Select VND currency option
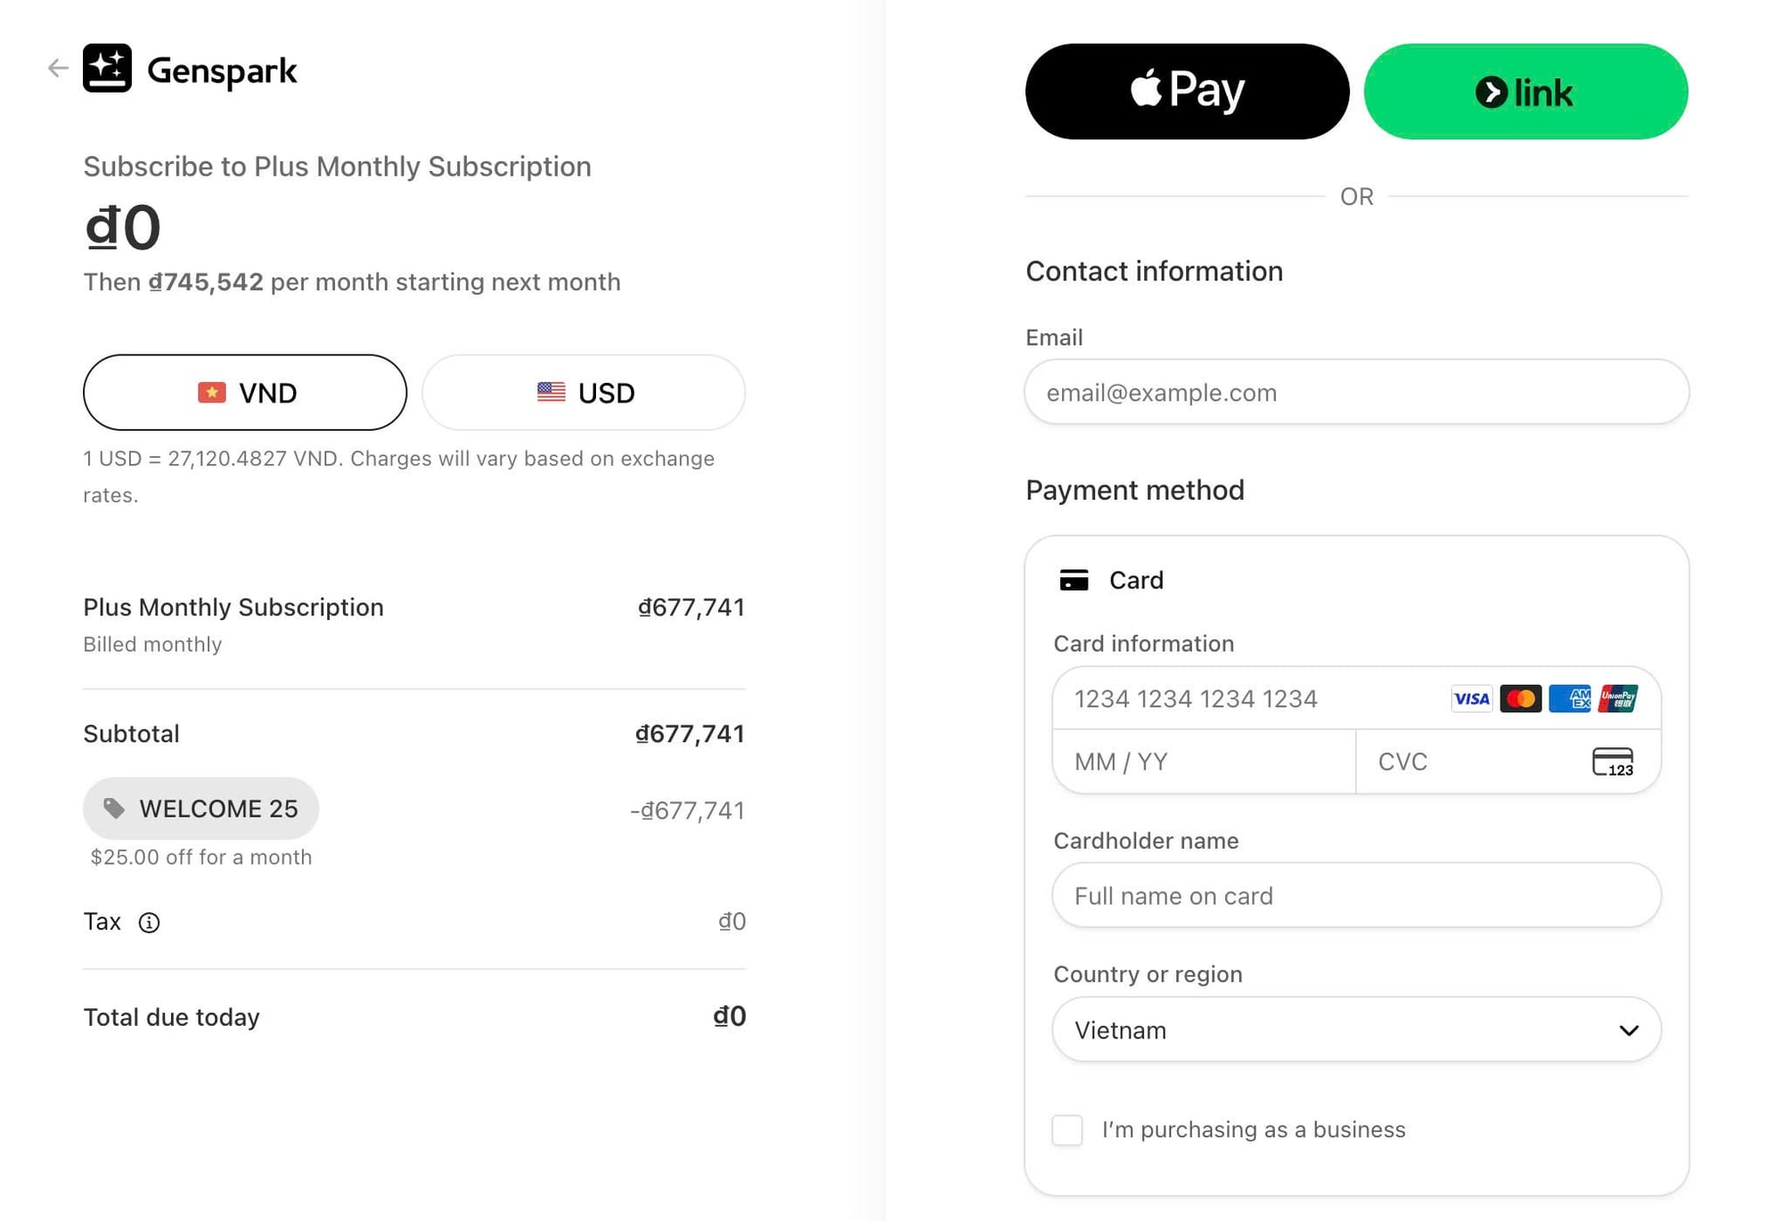1782x1221 pixels. (245, 393)
